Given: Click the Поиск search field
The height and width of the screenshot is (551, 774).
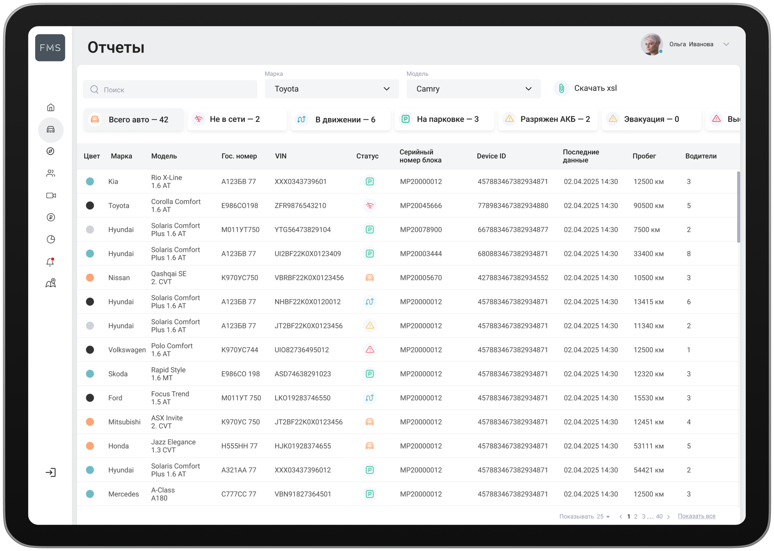Looking at the screenshot, I should [170, 90].
